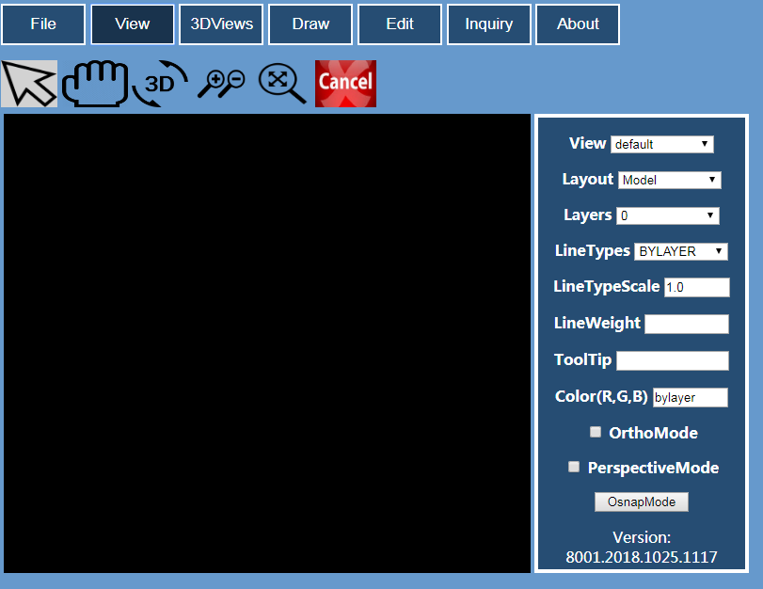763x589 pixels.
Task: Select the arrow pointer tool
Action: click(x=29, y=83)
